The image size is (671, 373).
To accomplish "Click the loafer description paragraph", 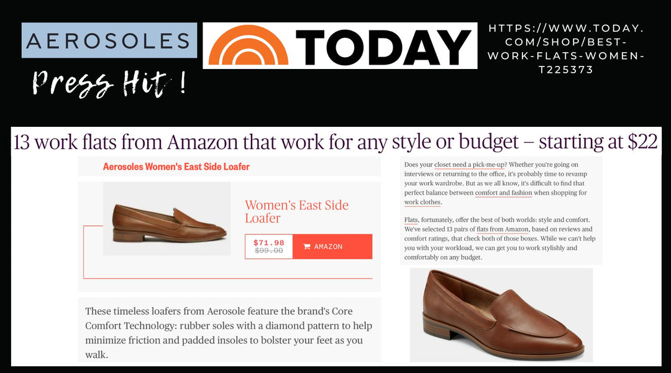I will (x=229, y=333).
